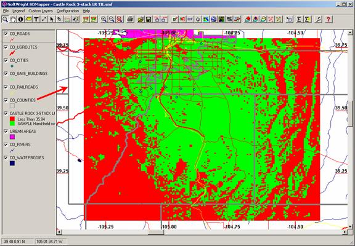Toggle the CASTLE ROCK 3-STACK layer checkbox

[x=6, y=114]
